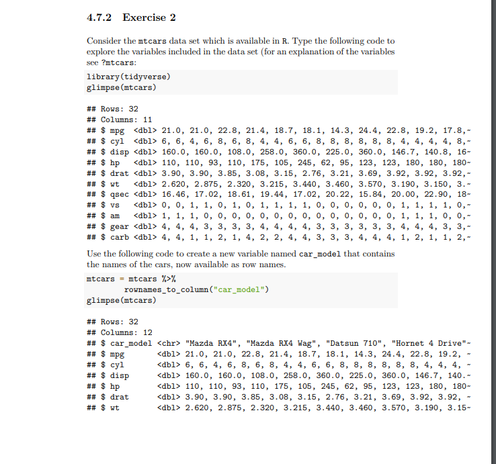The height and width of the screenshot is (464, 496).
Task: Click the "4.7.2 Exercise 2" heading
Action: click(x=131, y=17)
